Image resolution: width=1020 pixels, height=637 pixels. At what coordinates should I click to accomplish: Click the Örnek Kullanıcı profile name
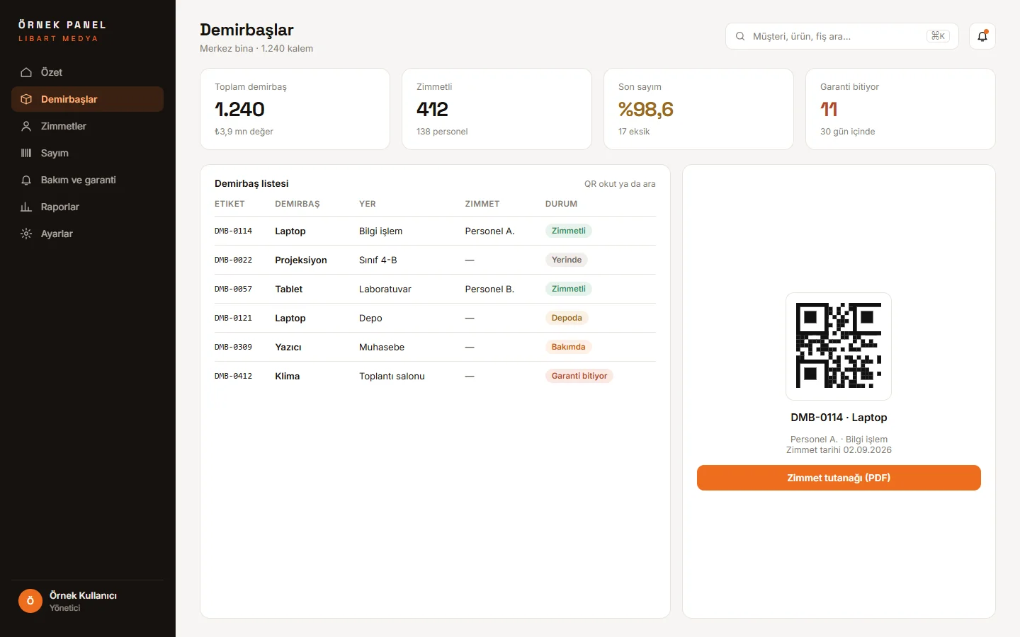83,595
